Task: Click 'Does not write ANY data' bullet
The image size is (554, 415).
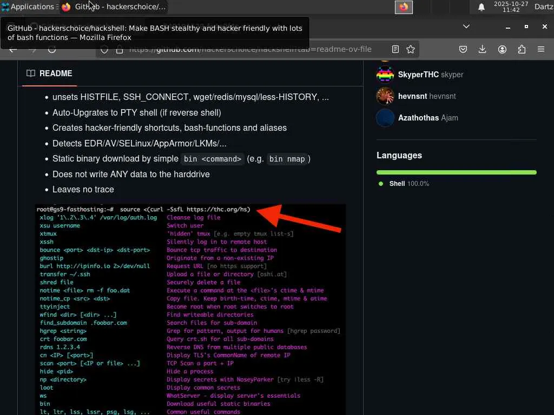Action: [131, 175]
